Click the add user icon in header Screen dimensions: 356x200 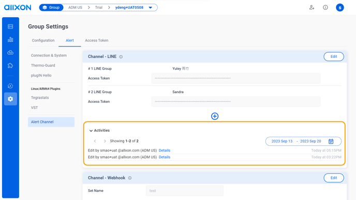tap(311, 7)
